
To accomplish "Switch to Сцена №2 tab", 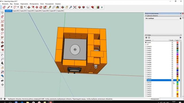I will [16, 11].
